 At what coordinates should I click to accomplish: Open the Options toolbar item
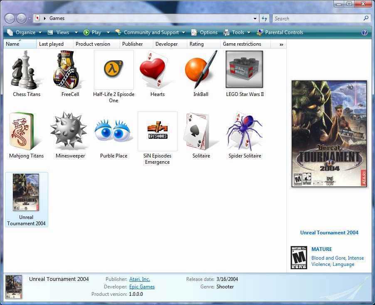point(205,32)
